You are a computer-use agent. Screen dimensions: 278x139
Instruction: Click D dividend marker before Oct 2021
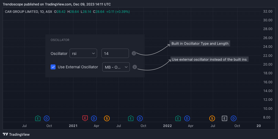140,119
